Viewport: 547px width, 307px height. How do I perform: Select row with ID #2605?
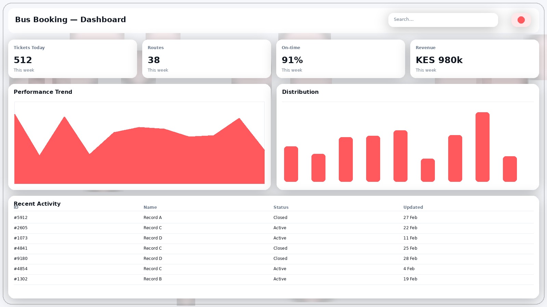[x=21, y=228]
